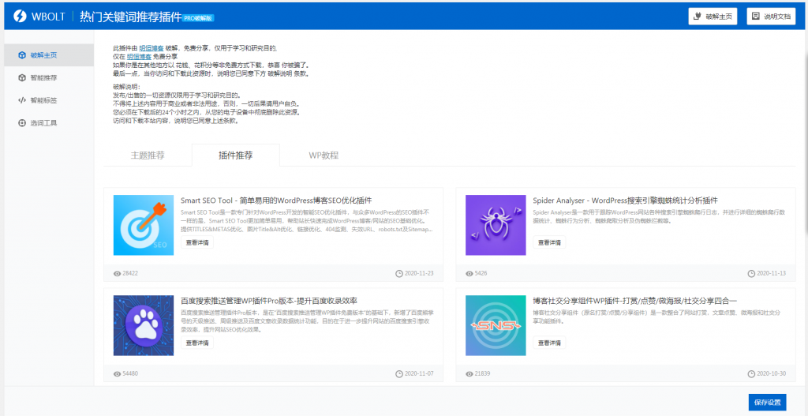Select the 智能标签 code icon item
Screen dimensions: 808x416
(43, 100)
